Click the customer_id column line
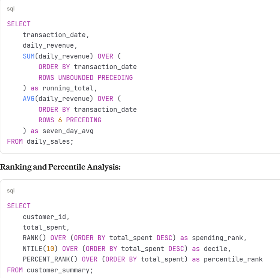The height and width of the screenshot is (278, 280). pyautogui.click(x=46, y=217)
